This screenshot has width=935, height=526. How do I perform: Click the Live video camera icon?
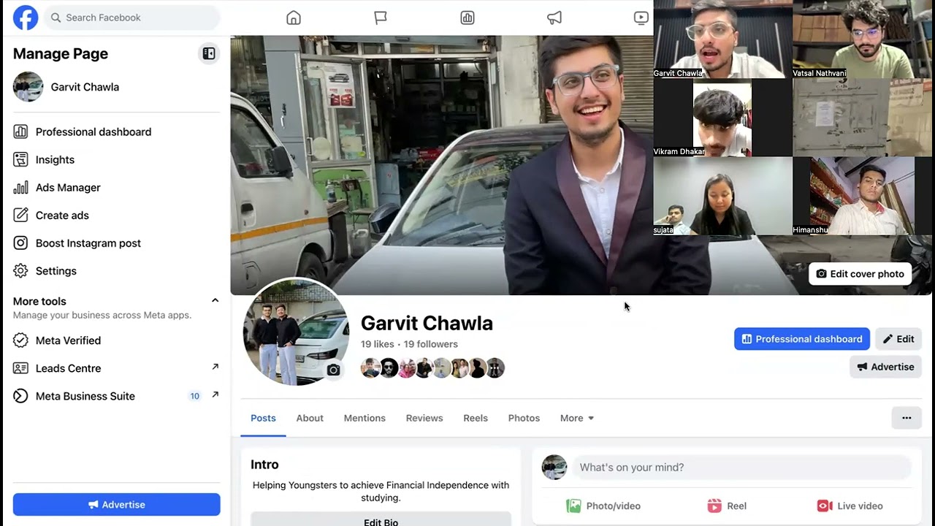click(x=825, y=506)
